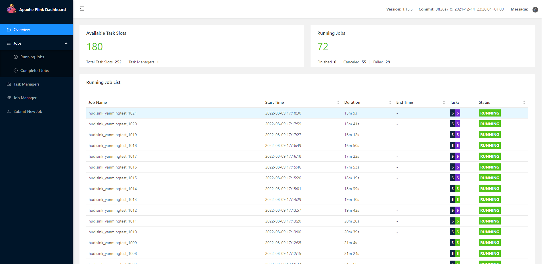Select duration 21m 24s cell
This screenshot has height=264, width=545.
tap(352, 253)
